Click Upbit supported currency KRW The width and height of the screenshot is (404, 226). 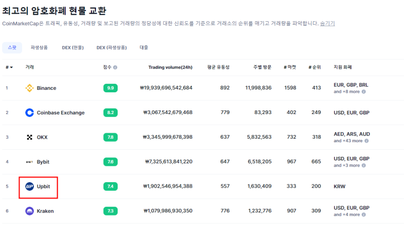(x=339, y=186)
